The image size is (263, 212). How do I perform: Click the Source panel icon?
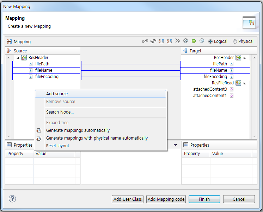[x=9, y=51]
